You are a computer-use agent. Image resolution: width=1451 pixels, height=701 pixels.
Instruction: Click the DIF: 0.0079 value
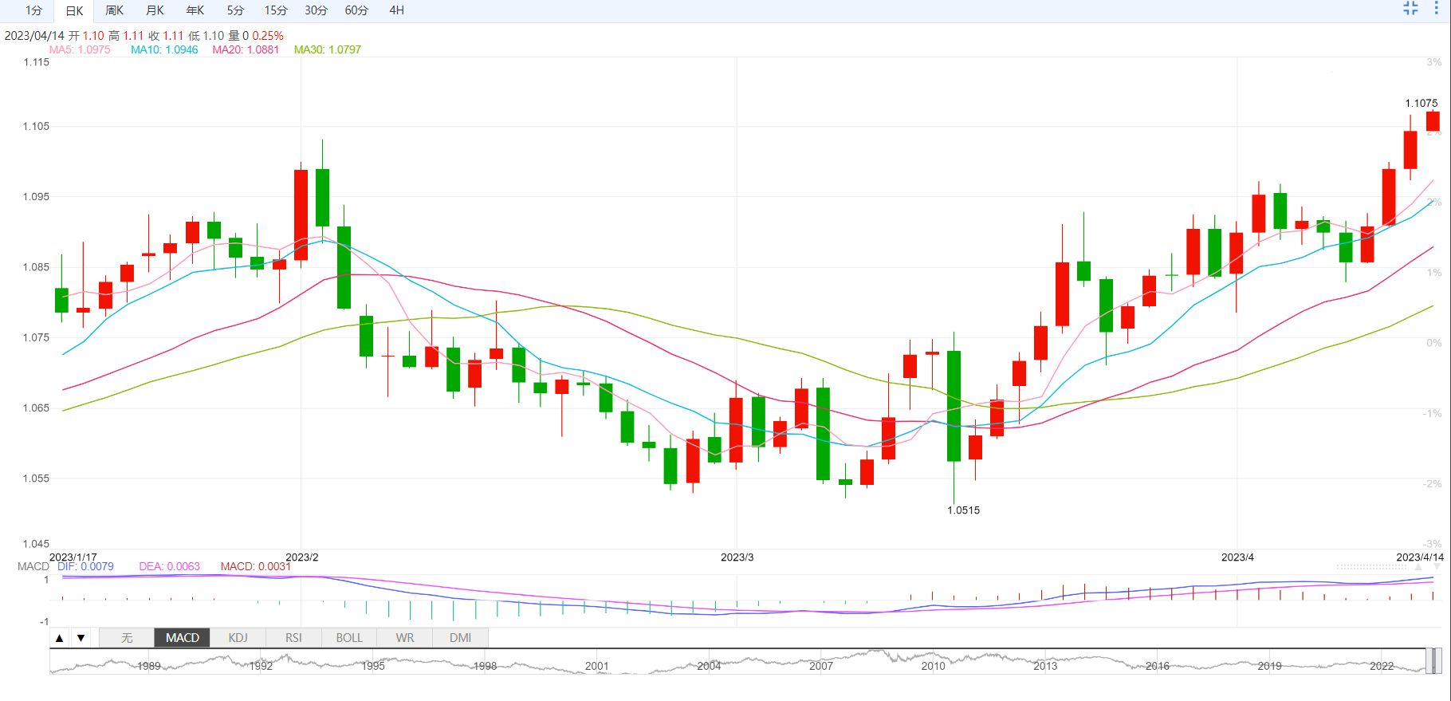85,566
